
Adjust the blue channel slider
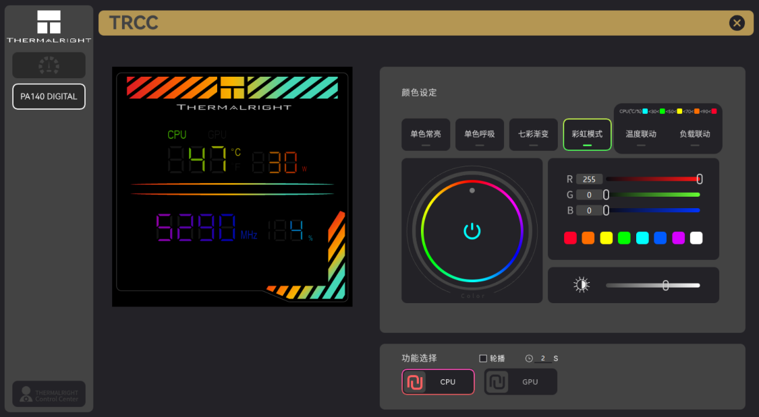[x=653, y=210]
